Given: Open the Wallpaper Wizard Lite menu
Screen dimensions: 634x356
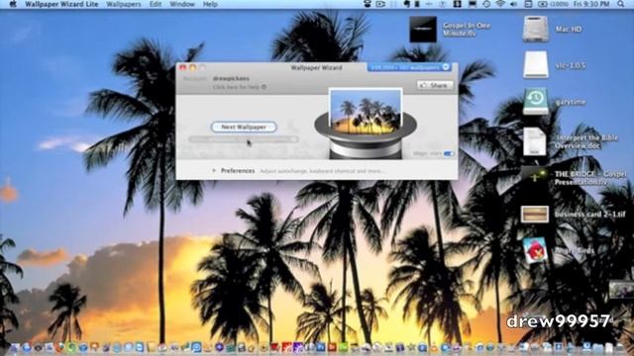Looking at the screenshot, I should (x=61, y=4).
